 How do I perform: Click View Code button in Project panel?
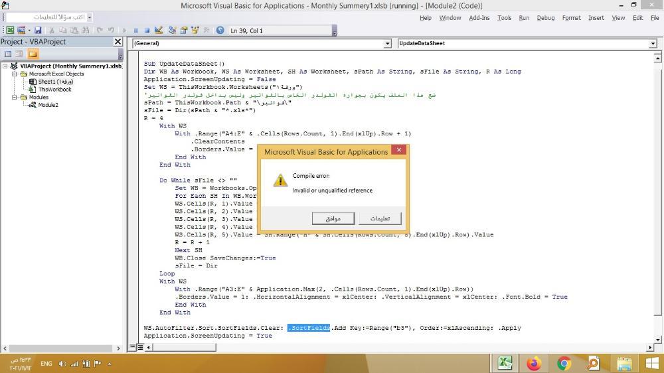click(x=8, y=54)
